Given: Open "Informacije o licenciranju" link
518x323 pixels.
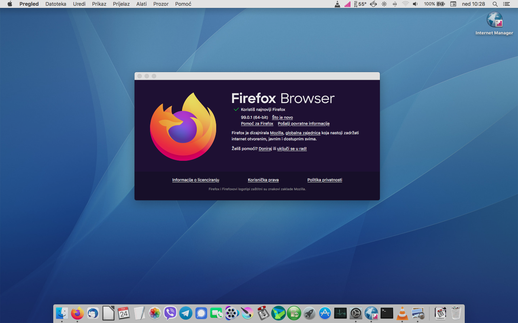Looking at the screenshot, I should [195, 180].
